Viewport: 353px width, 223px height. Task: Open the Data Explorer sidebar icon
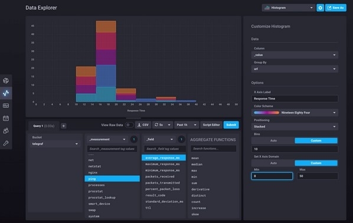click(x=6, y=93)
